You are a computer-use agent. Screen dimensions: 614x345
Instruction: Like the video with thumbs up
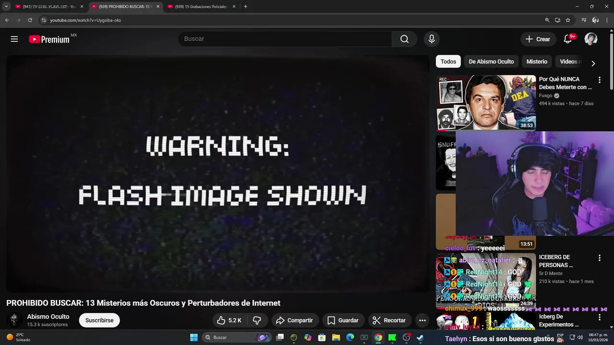[x=229, y=320]
